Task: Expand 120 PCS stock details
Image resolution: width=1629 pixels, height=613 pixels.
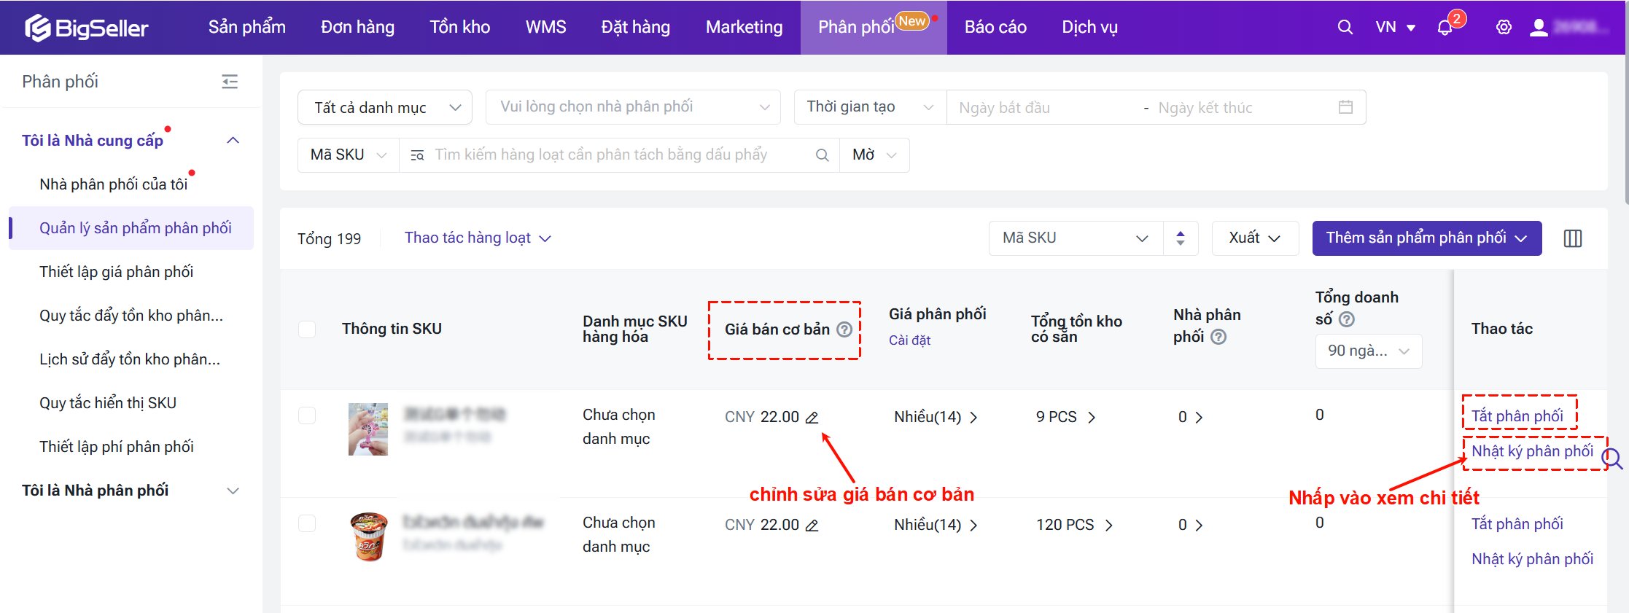Action: pos(1109,526)
